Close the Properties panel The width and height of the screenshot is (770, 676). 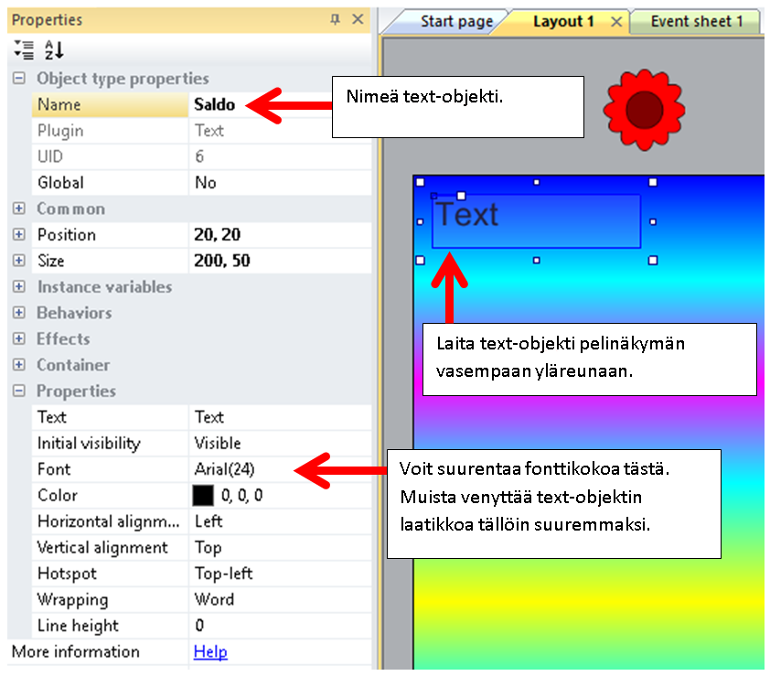pyautogui.click(x=357, y=19)
